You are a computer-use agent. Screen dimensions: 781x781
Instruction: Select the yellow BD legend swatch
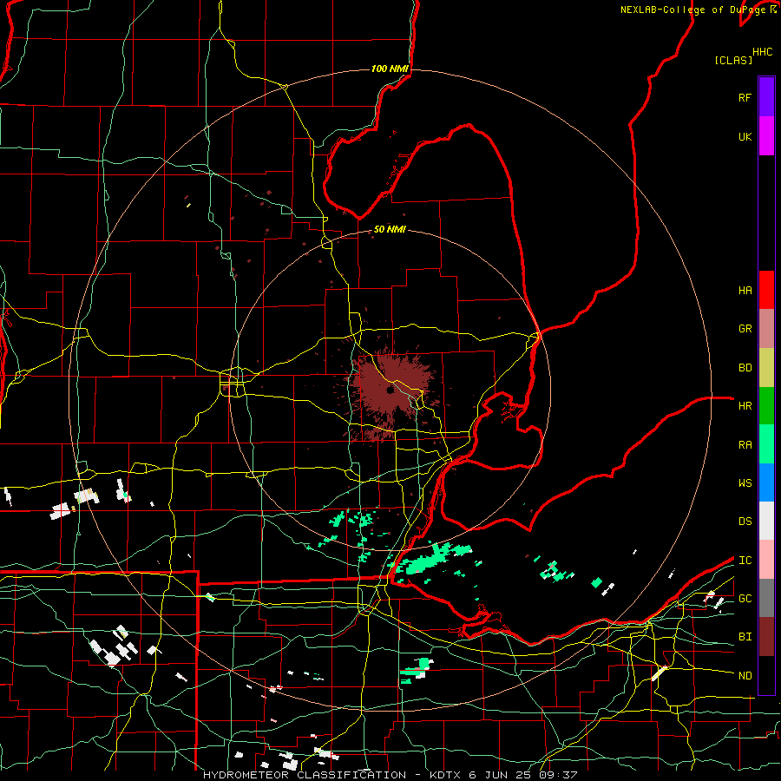click(766, 367)
